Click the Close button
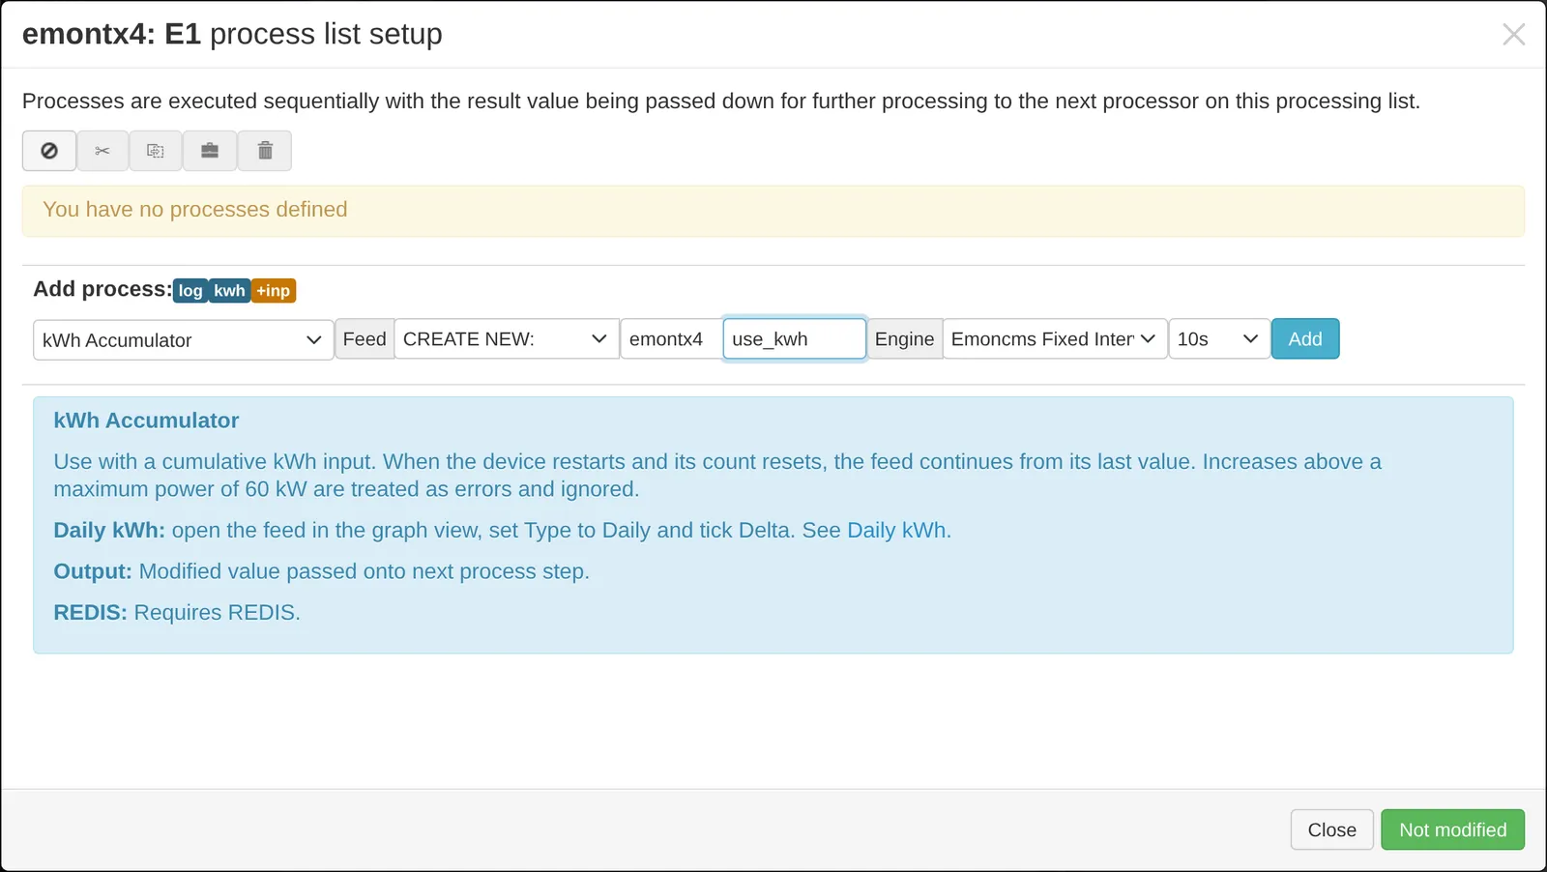Screen dimensions: 1547x872 pyautogui.click(x=1331, y=830)
